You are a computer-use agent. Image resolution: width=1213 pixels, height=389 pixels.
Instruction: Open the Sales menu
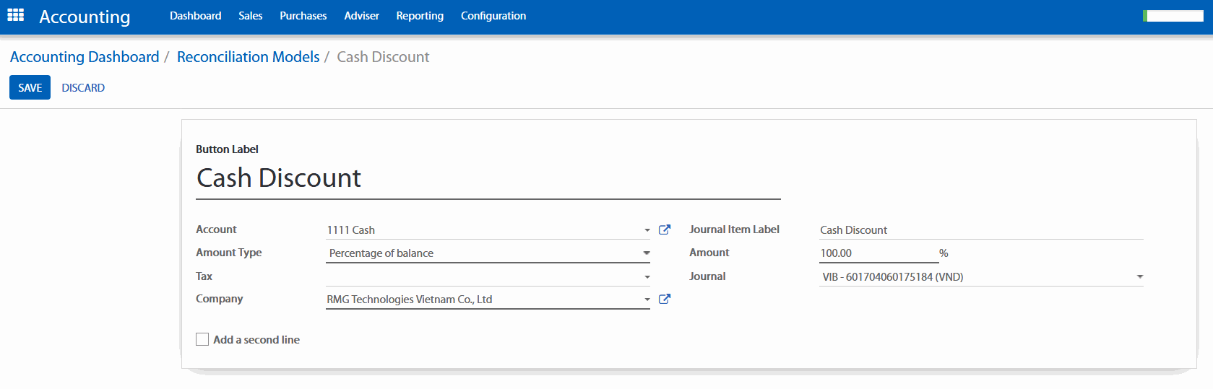coord(250,16)
